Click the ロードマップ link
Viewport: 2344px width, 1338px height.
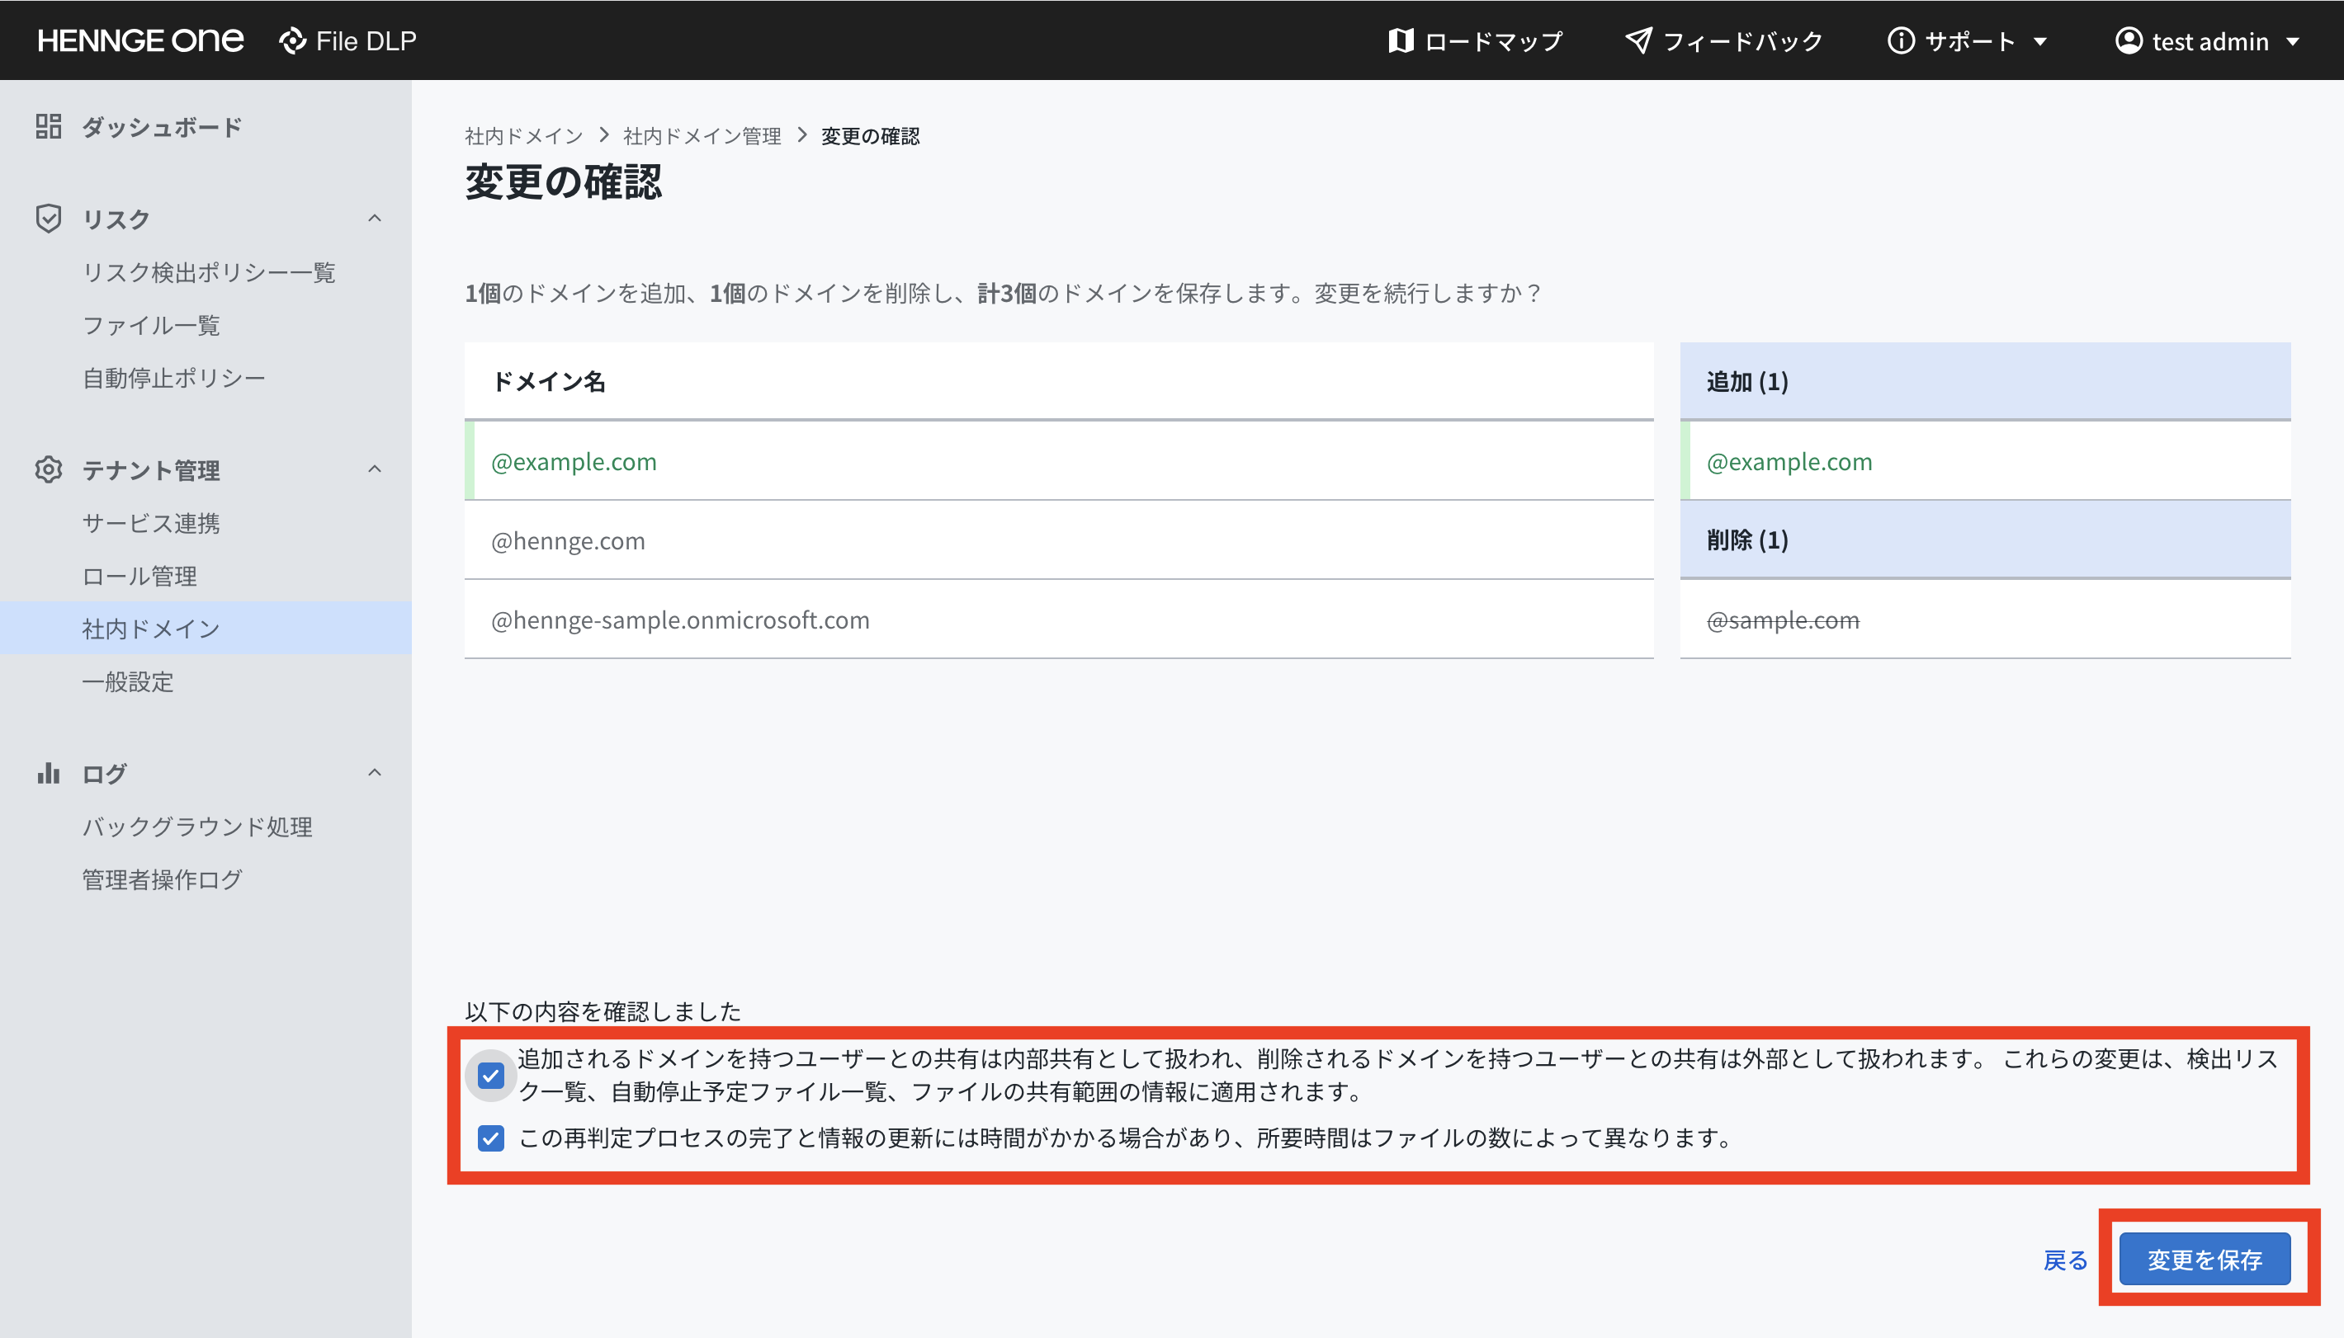coord(1474,41)
